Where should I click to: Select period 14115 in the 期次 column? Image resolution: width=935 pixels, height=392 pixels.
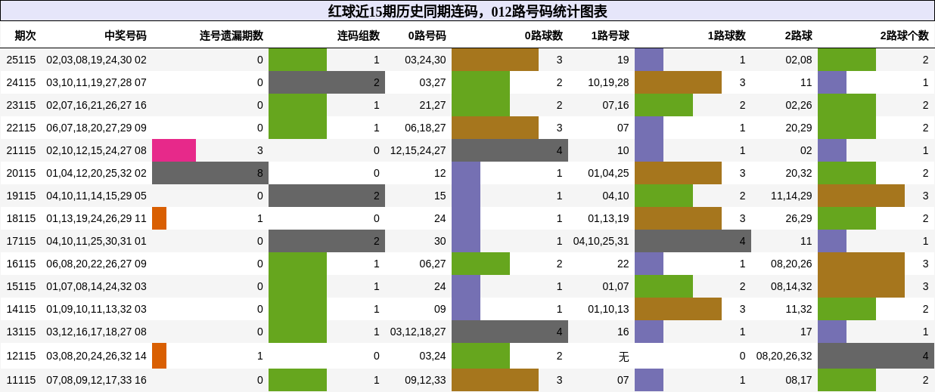[x=21, y=309]
